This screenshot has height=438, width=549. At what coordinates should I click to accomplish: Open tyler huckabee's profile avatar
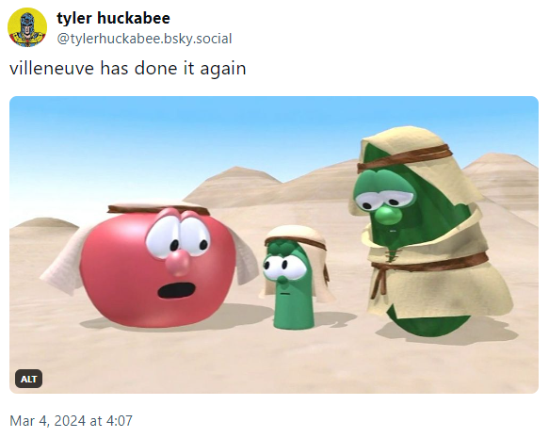pyautogui.click(x=27, y=27)
